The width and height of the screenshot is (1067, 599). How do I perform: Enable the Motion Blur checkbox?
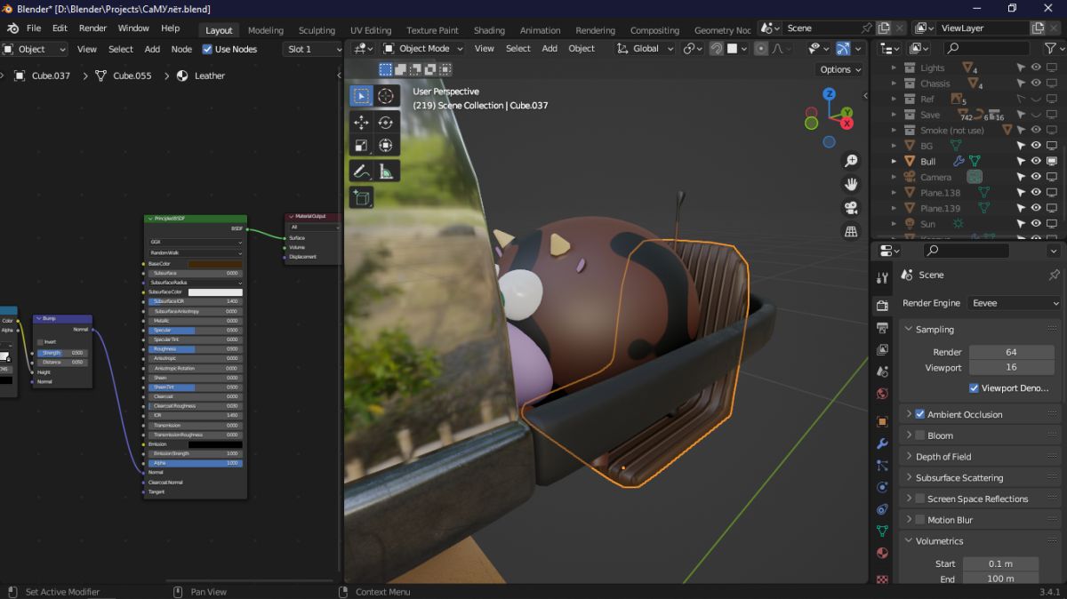pyautogui.click(x=919, y=520)
